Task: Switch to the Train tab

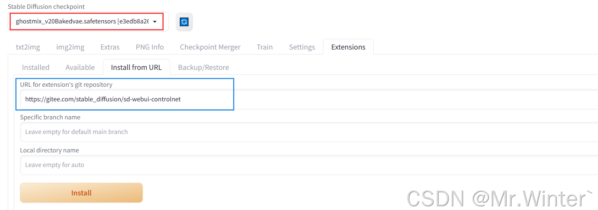Action: (265, 47)
